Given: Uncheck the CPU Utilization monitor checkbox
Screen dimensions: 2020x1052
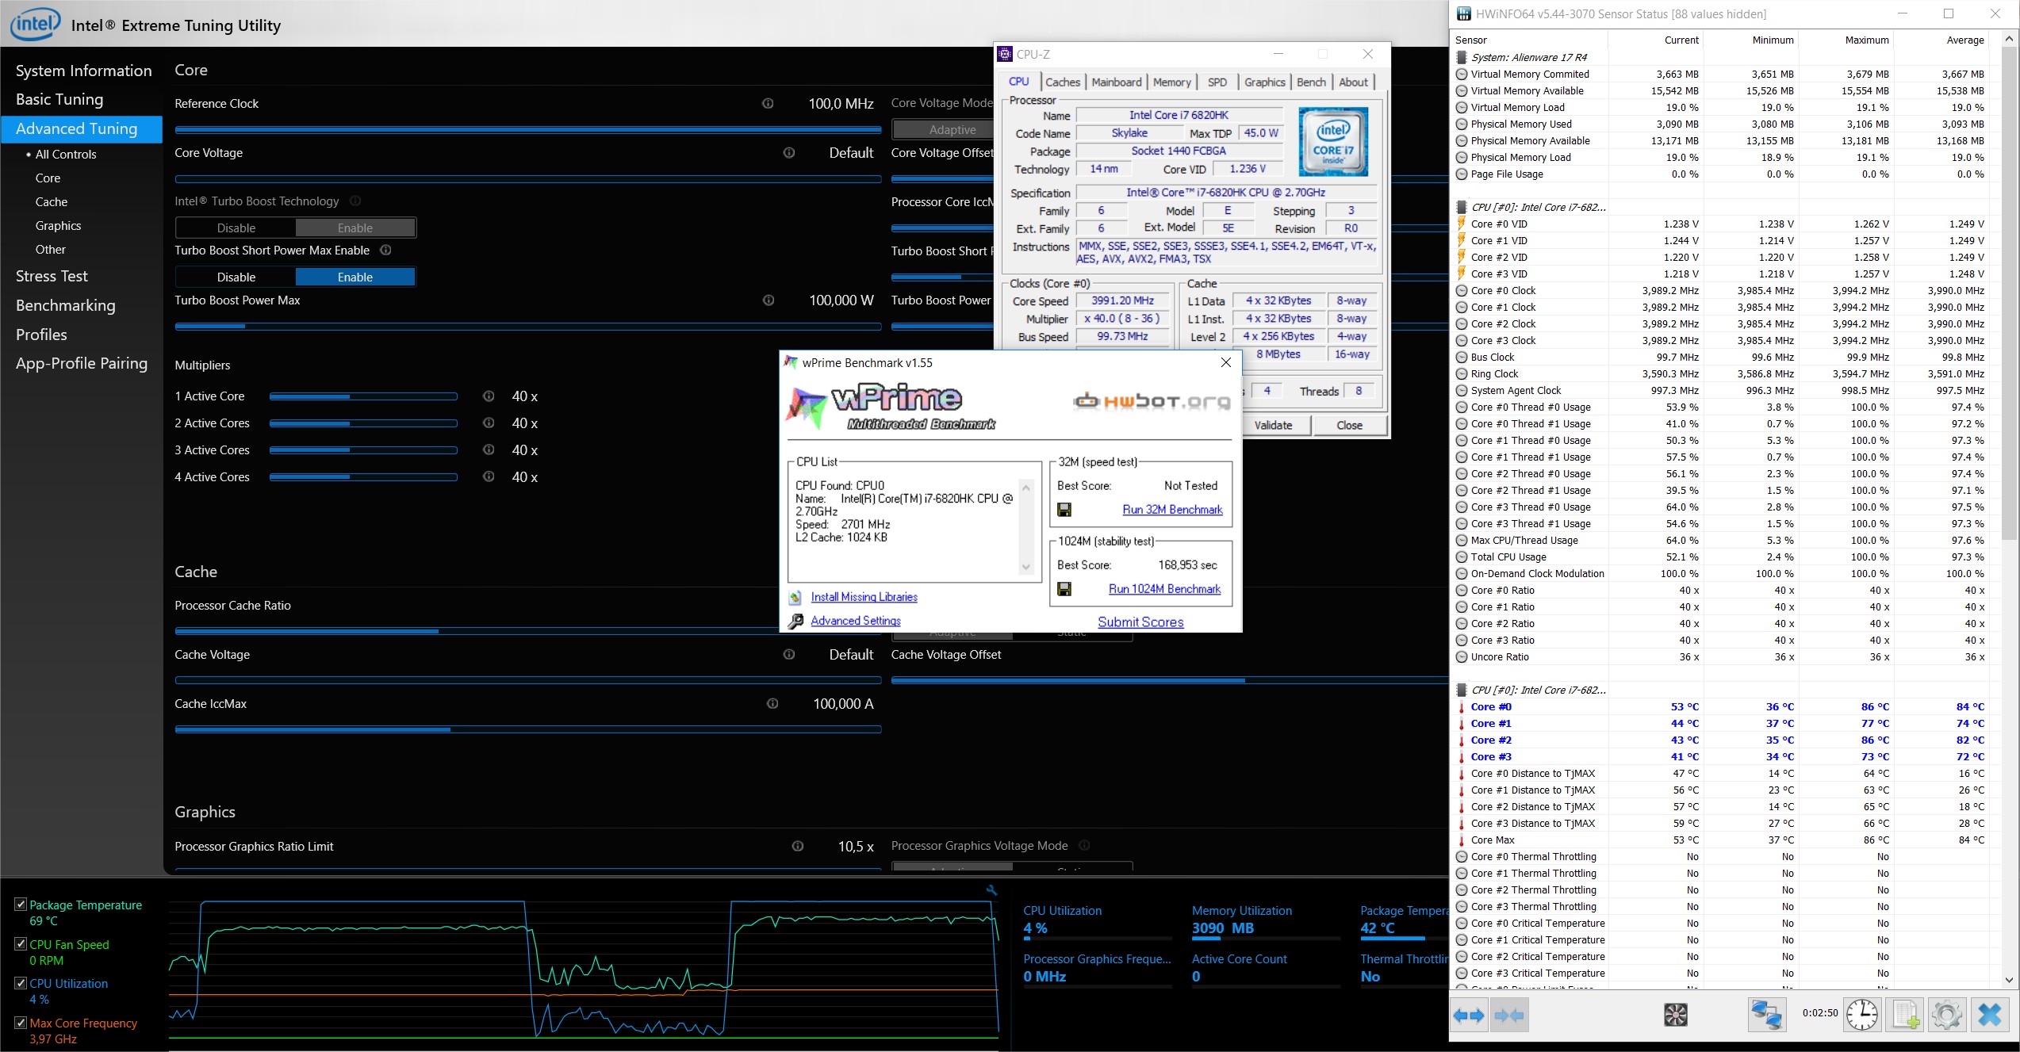Looking at the screenshot, I should [x=21, y=983].
